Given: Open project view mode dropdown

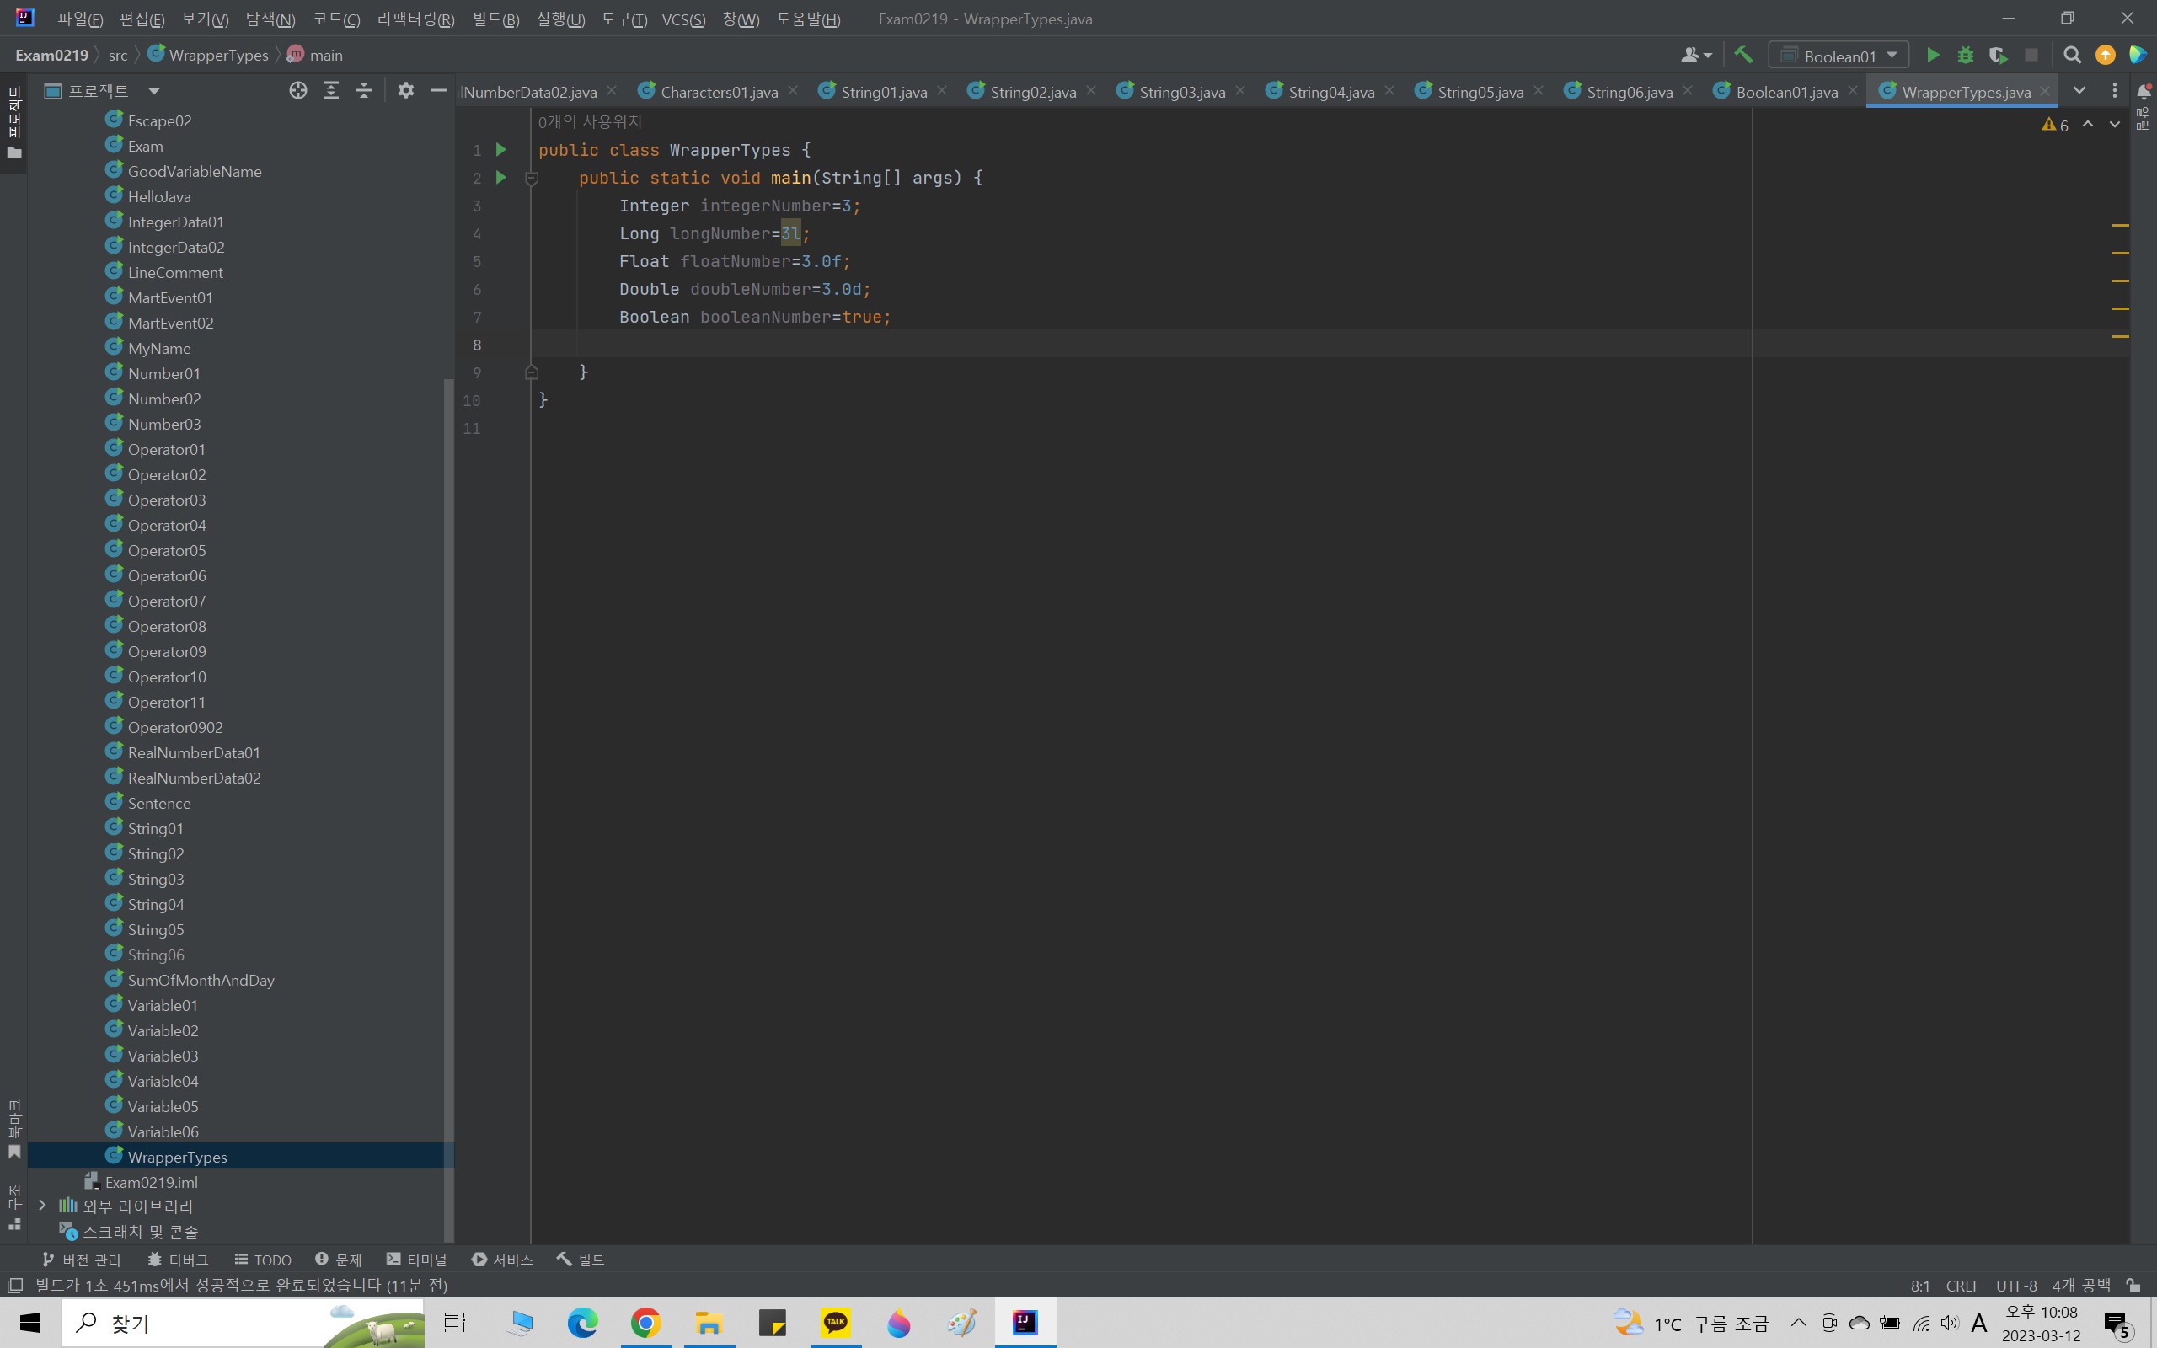Looking at the screenshot, I should [153, 91].
